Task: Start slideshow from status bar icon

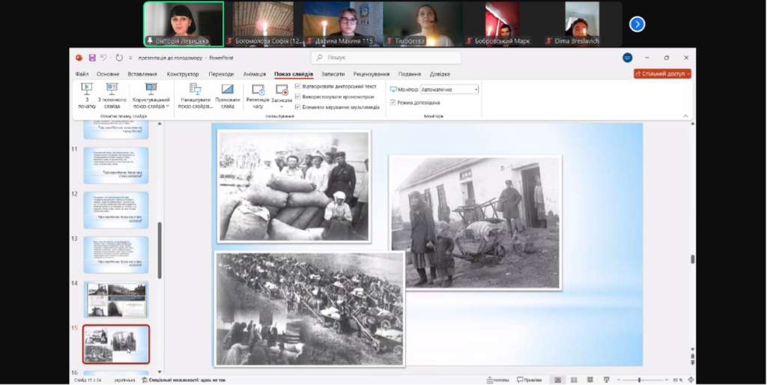Action: pos(606,380)
